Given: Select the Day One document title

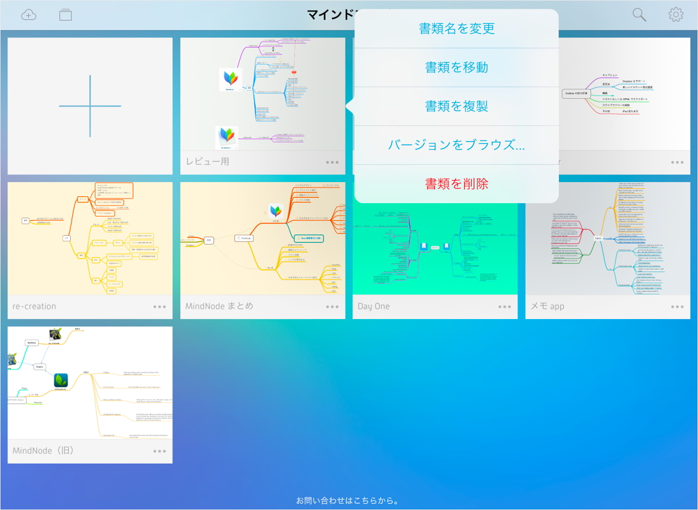Looking at the screenshot, I should pos(374,306).
